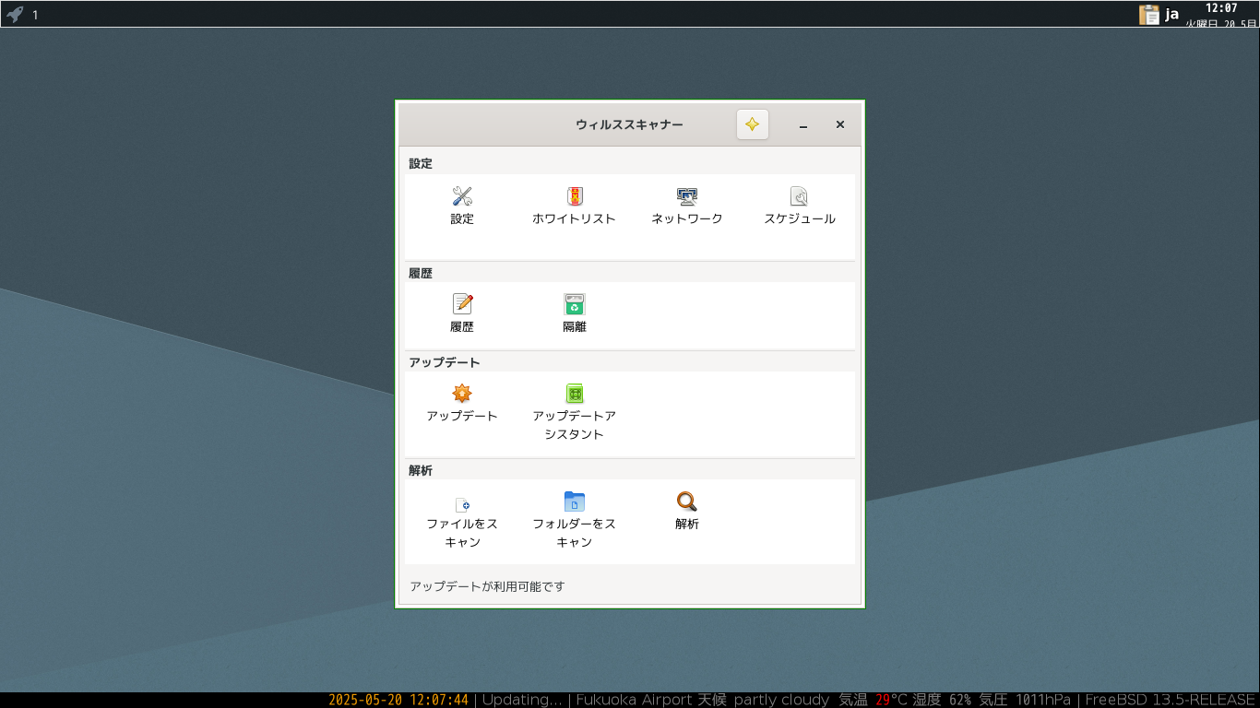Select the フォルダーをスキャン folder icon
Screen dimensions: 1260x708
click(575, 501)
